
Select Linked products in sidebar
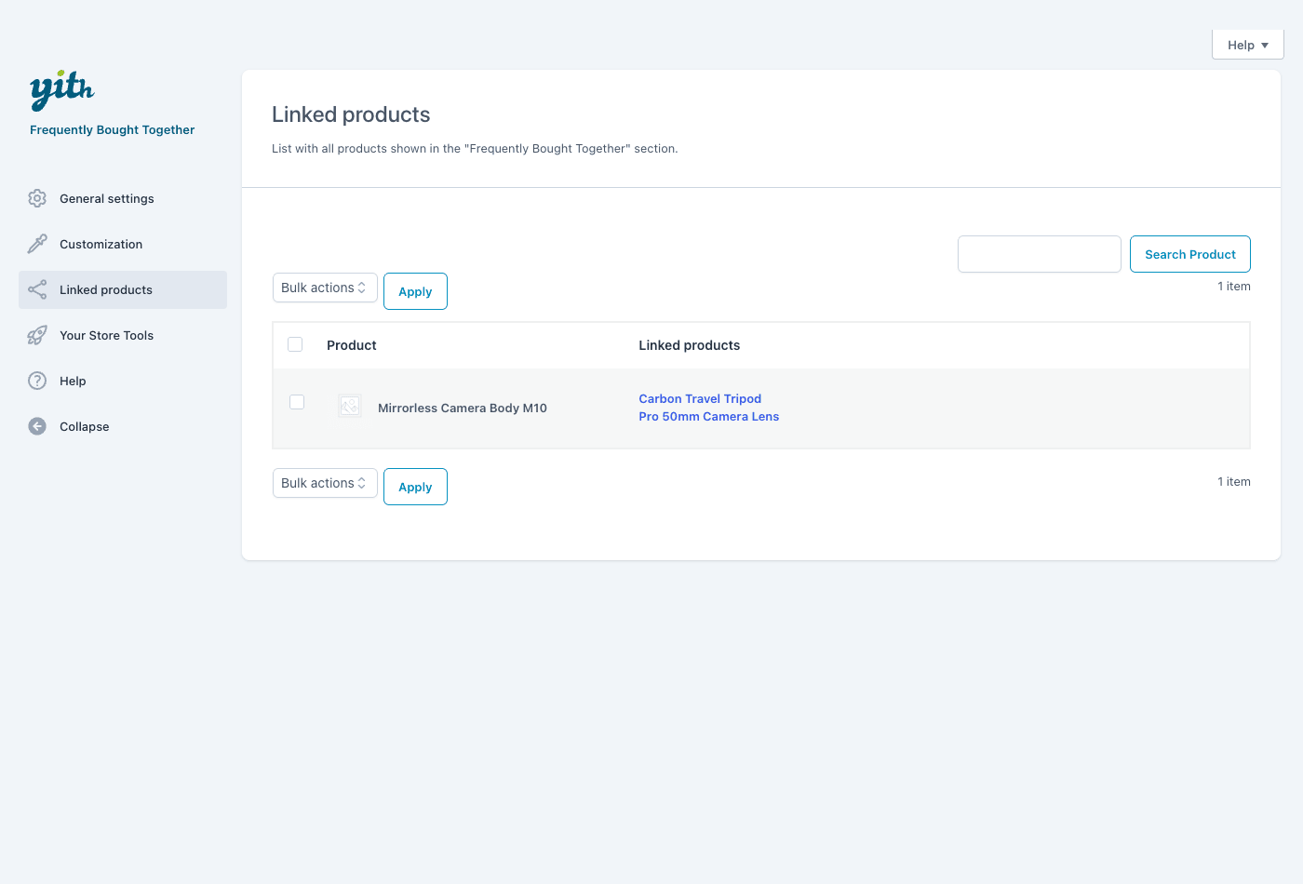click(123, 289)
